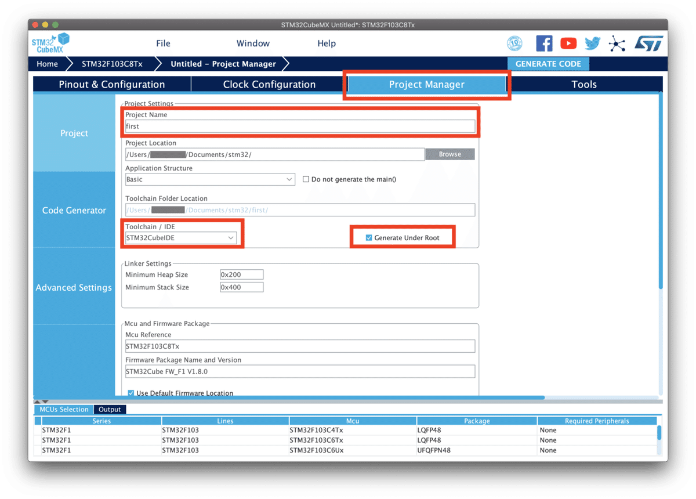Screen dimensions: 696x499
Task: Click the Mcu Reference field
Action: 300,346
